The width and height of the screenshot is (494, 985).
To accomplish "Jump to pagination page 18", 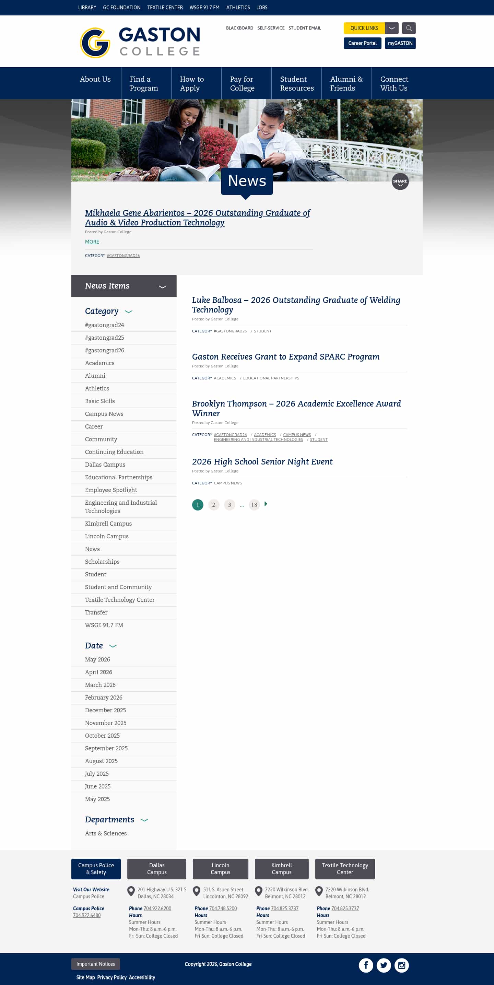I will tap(254, 505).
